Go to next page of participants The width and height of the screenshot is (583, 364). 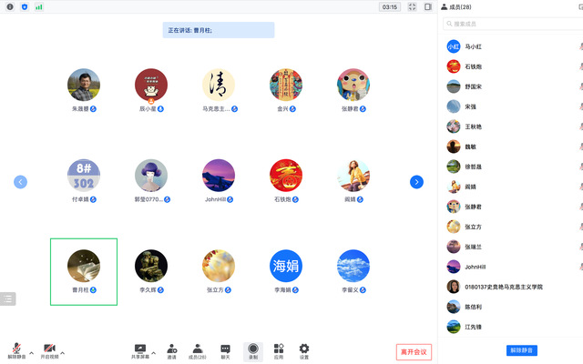click(416, 182)
